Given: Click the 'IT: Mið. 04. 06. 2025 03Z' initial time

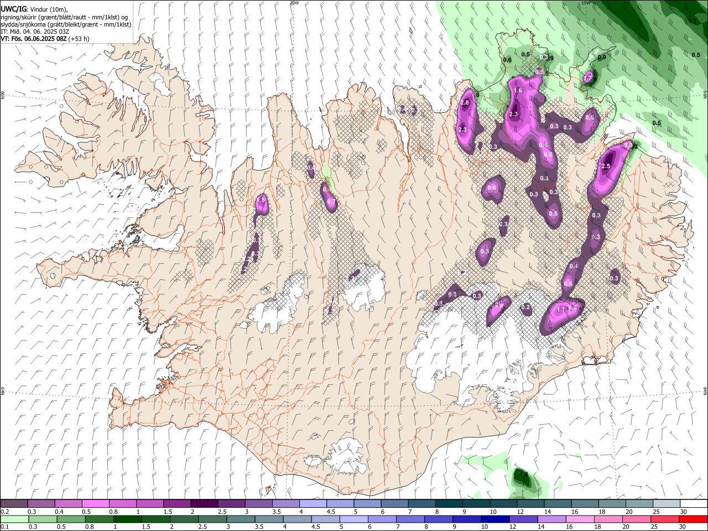Looking at the screenshot, I should click(x=35, y=32).
